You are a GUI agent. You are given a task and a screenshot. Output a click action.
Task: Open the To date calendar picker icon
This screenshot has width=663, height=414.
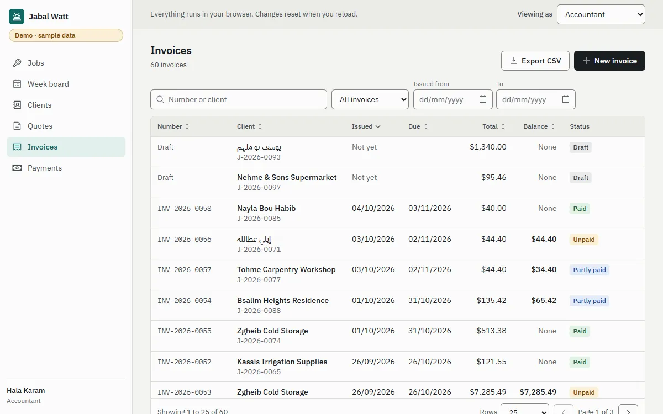point(566,99)
